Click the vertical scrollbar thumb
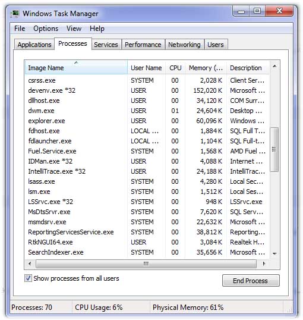Viewport: 303px width, 320px height. coord(274,149)
